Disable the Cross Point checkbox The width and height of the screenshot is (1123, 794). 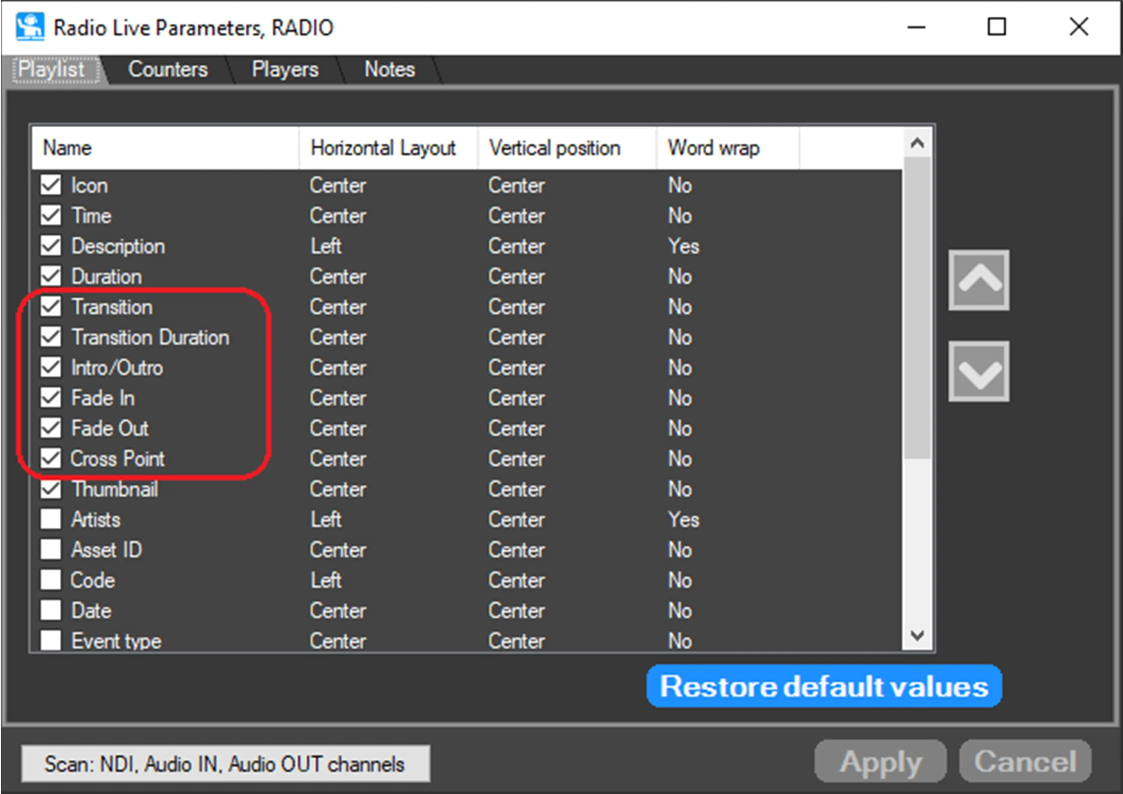coord(51,458)
